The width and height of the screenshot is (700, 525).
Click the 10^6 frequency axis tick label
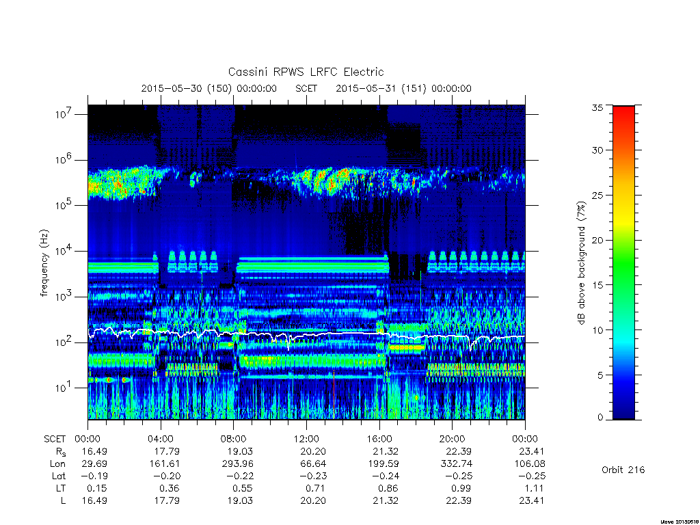[64, 160]
